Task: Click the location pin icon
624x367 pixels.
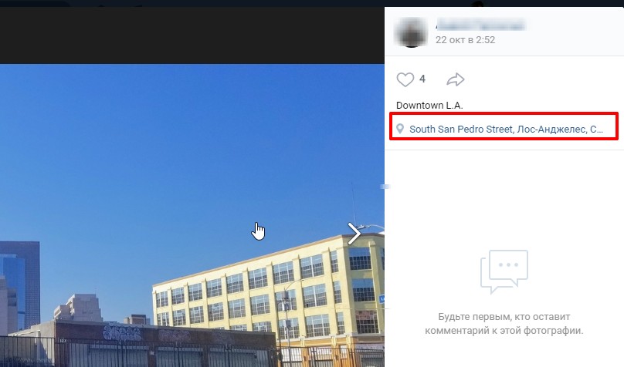Action: 400,129
